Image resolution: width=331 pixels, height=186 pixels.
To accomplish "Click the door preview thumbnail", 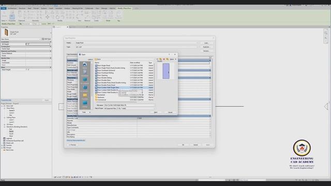I will pos(166,71).
